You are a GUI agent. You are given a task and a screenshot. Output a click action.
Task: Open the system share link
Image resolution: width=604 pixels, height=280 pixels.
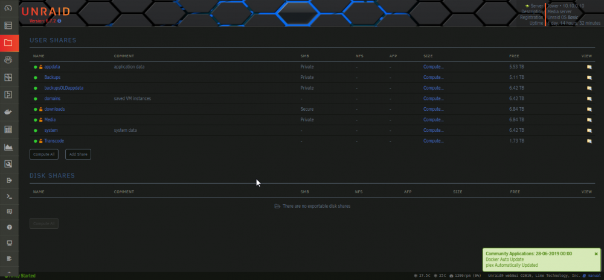[x=51, y=130]
